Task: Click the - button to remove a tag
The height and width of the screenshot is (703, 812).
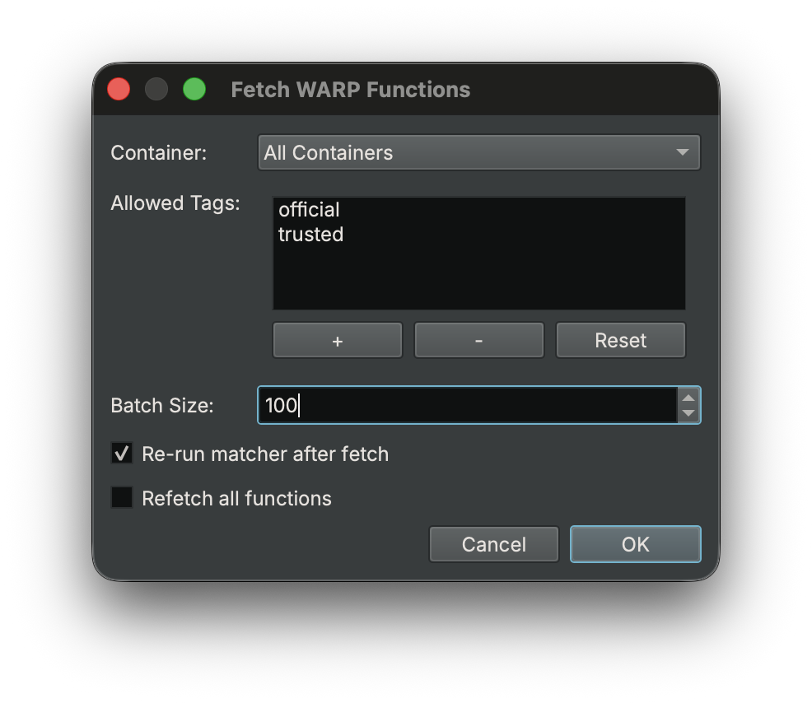Action: pyautogui.click(x=478, y=339)
